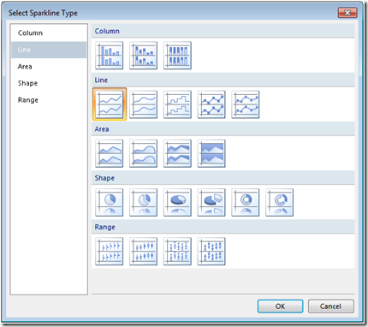Jump to Column category in left list
This screenshot has width=368, height=327.
(49, 33)
